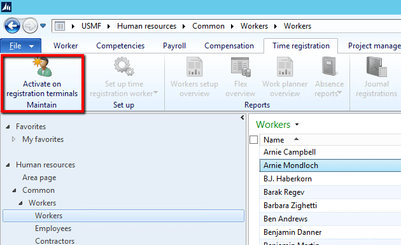Collapse the Human resources tree node
This screenshot has width=401, height=245.
click(8, 165)
